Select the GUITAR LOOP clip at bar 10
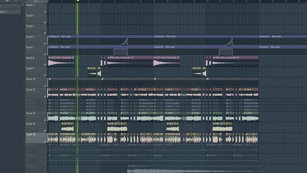Screen dimensions: 307x173 (173, 138)
